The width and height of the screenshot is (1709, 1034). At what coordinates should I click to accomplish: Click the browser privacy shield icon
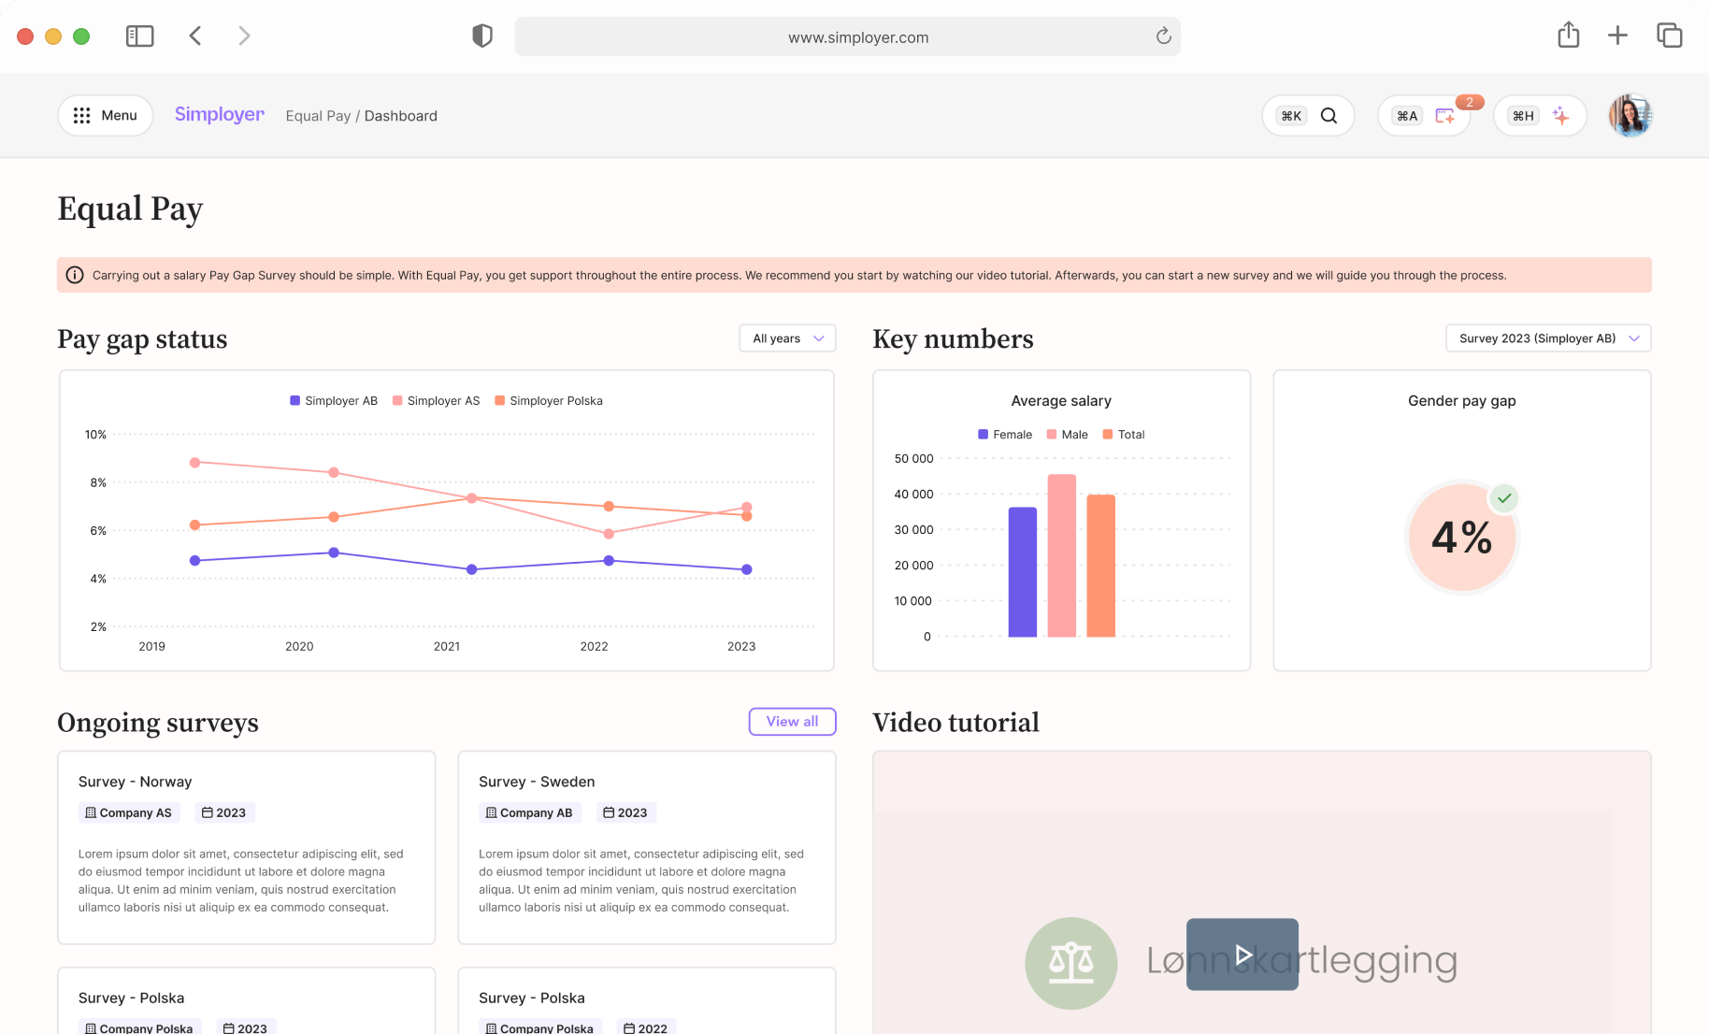(x=481, y=35)
